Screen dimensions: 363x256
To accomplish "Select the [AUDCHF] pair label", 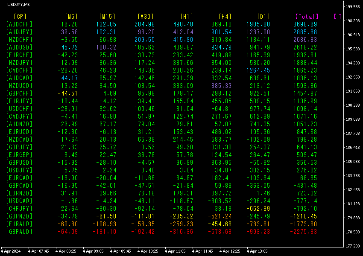I will point(19,24).
